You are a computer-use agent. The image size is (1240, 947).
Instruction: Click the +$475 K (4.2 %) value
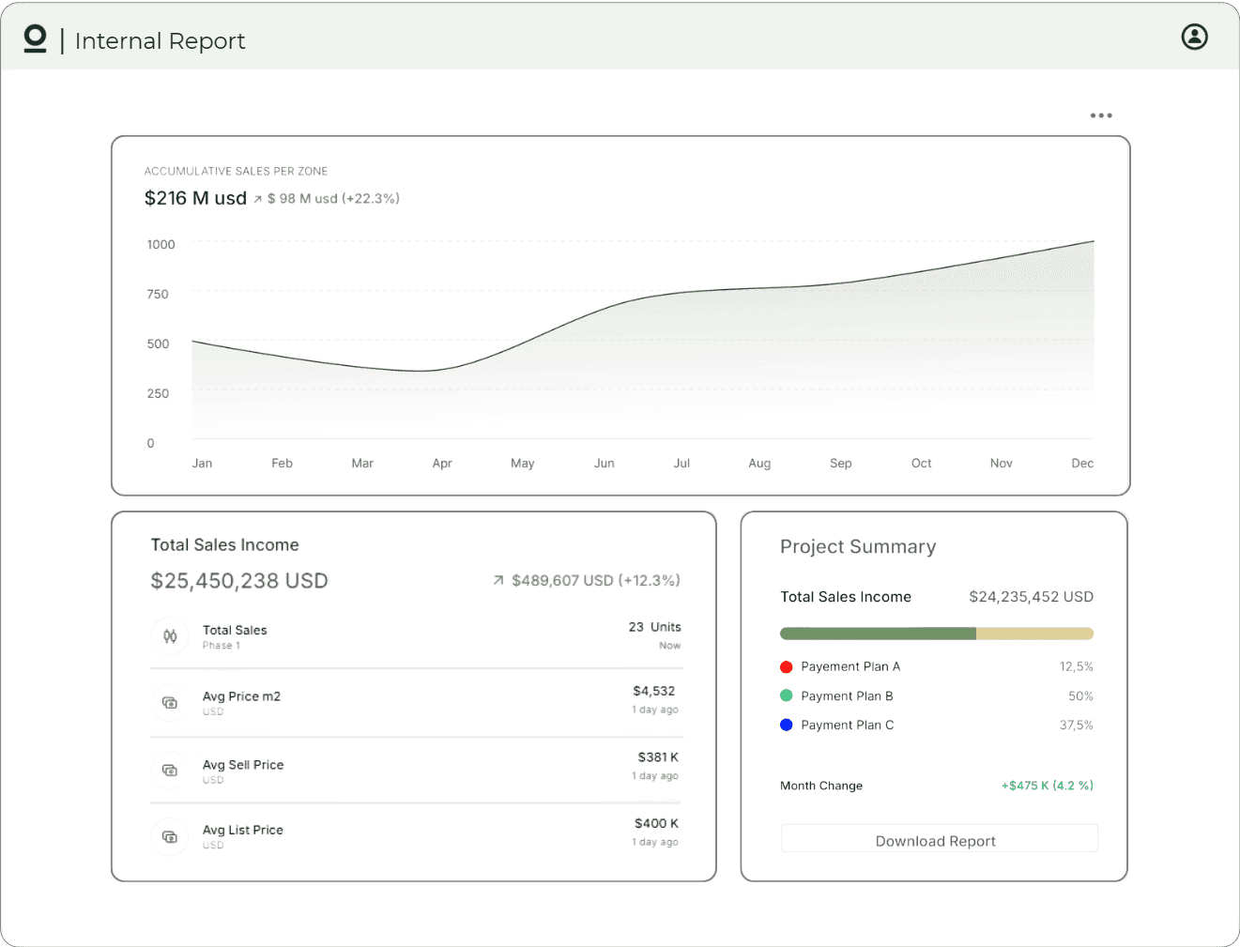1048,786
